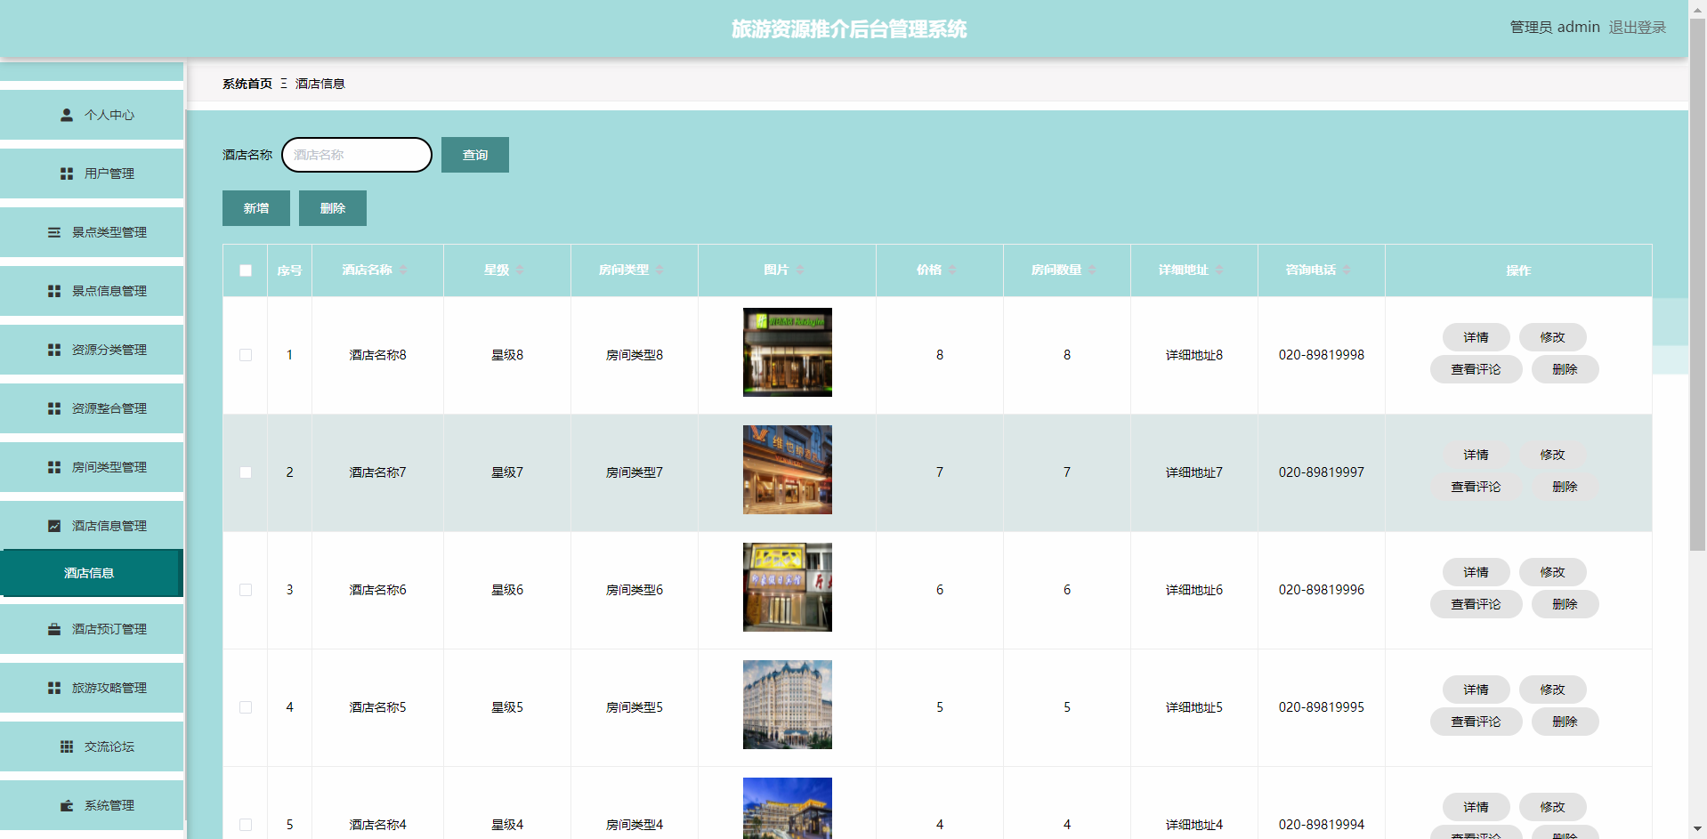Click the 新增 button
1707x839 pixels.
click(256, 208)
